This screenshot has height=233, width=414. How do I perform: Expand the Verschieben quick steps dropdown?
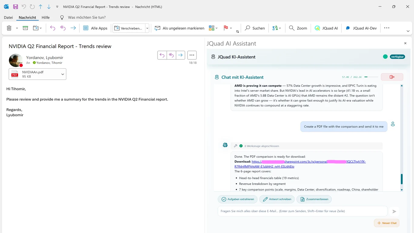click(x=147, y=28)
